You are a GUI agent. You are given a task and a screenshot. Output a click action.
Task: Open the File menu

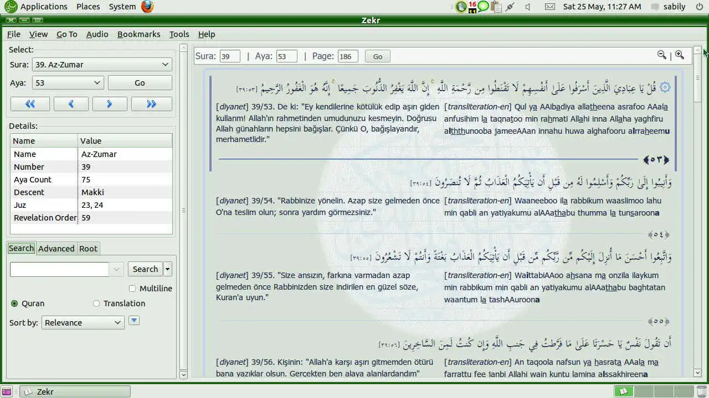point(14,34)
